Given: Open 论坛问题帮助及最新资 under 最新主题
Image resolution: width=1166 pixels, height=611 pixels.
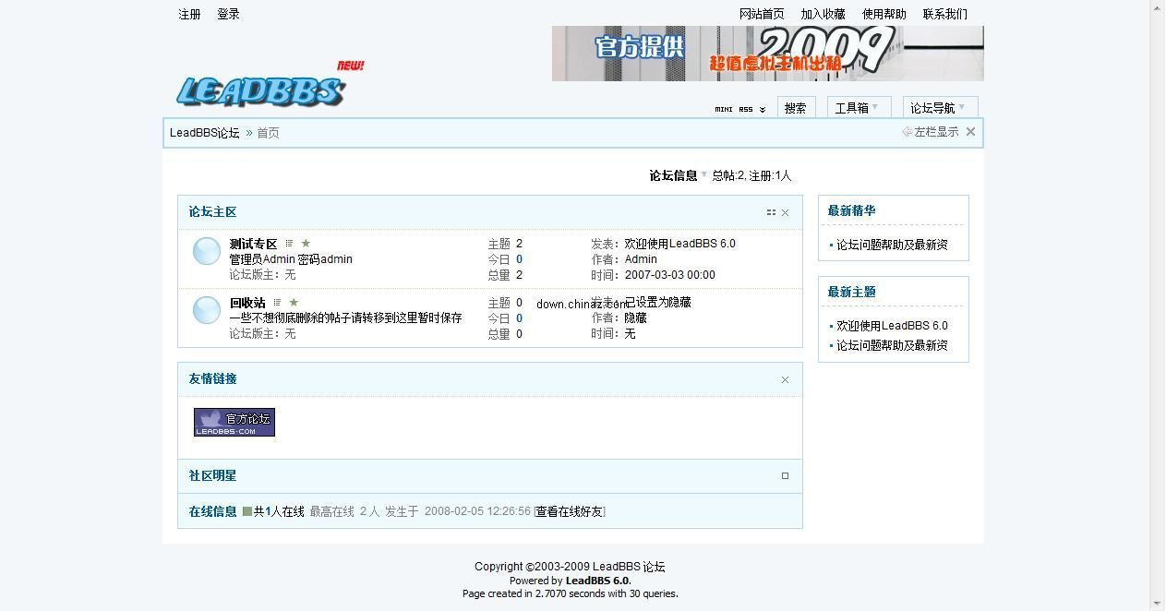Looking at the screenshot, I should pos(892,345).
